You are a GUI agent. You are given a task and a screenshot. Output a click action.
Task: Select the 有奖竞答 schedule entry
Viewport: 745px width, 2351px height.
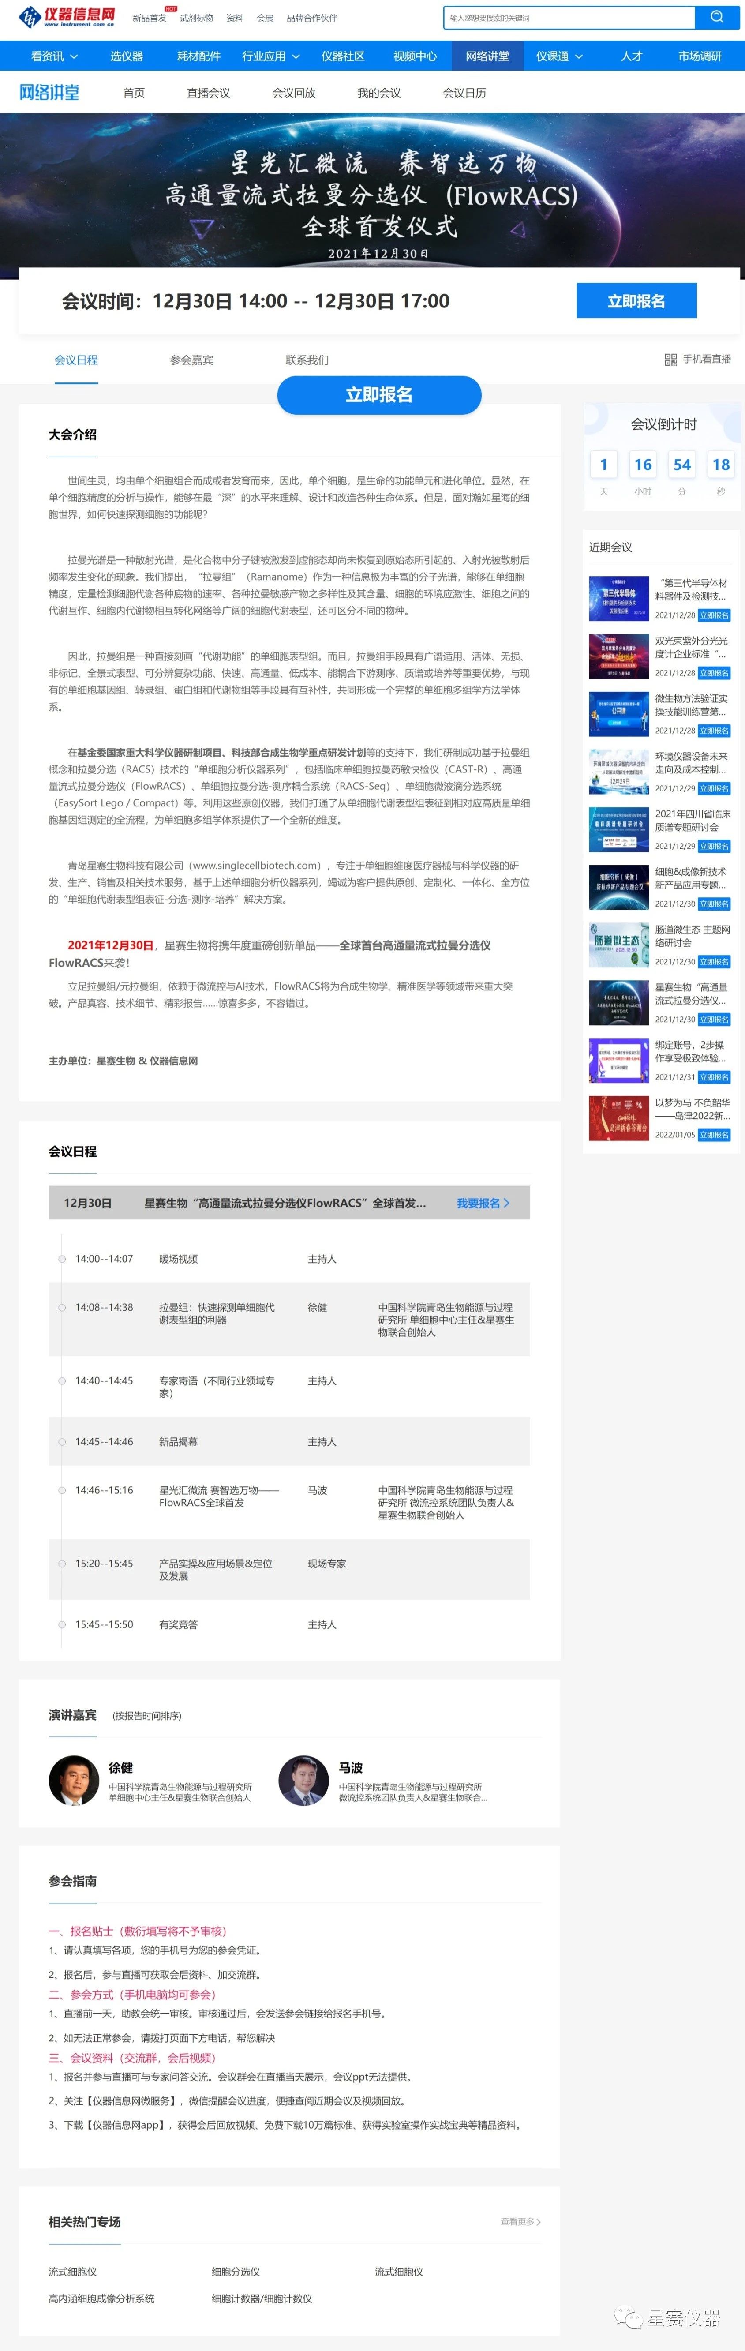[178, 1624]
